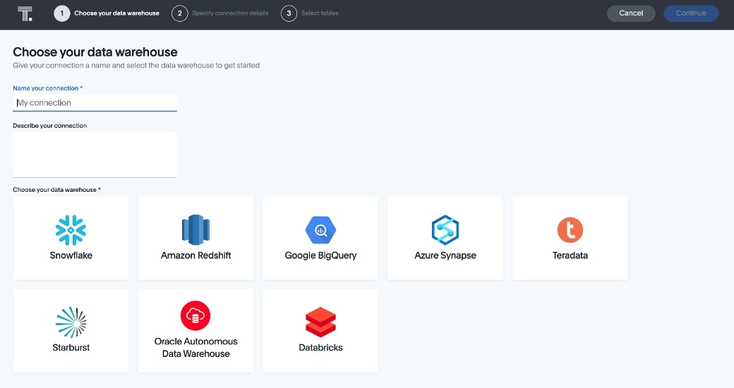734x388 pixels.
Task: Go to step 1 Choose your data warehouse
Action: 107,13
